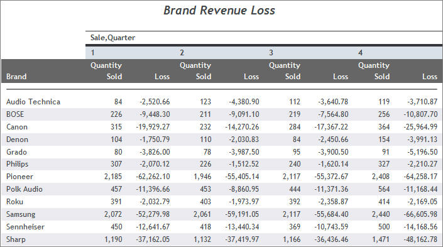
Task: Click Samsung's quarter 4 loss -66,605.98
Action: [420, 214]
